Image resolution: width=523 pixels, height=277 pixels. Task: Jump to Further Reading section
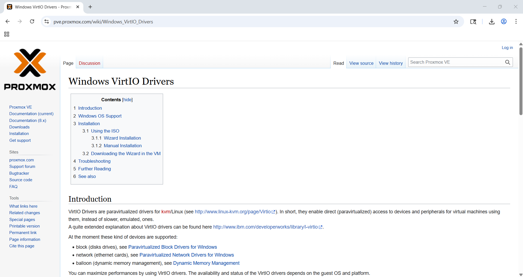coord(95,169)
